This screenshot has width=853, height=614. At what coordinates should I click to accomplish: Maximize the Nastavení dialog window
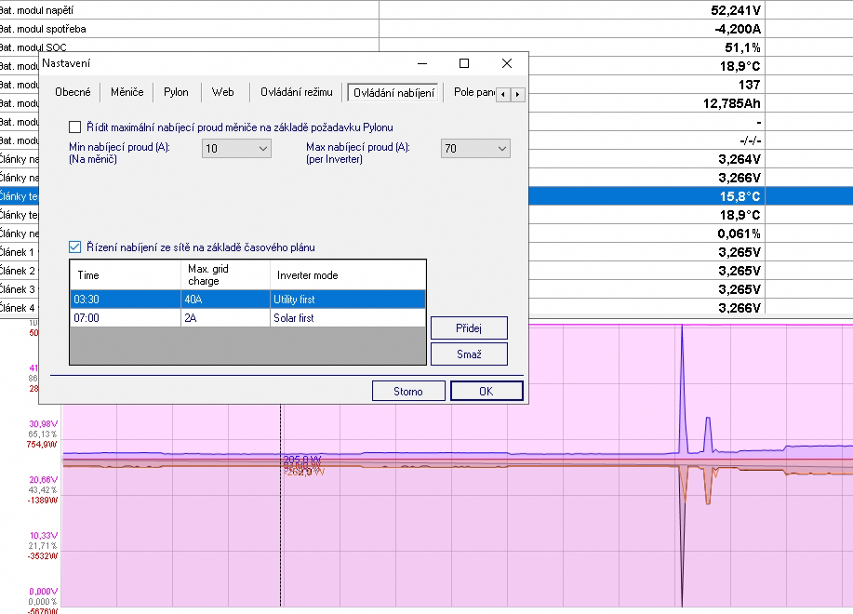464,63
